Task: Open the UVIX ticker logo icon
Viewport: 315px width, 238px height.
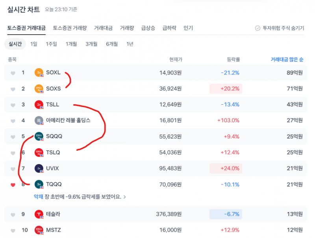Action: (x=39, y=168)
